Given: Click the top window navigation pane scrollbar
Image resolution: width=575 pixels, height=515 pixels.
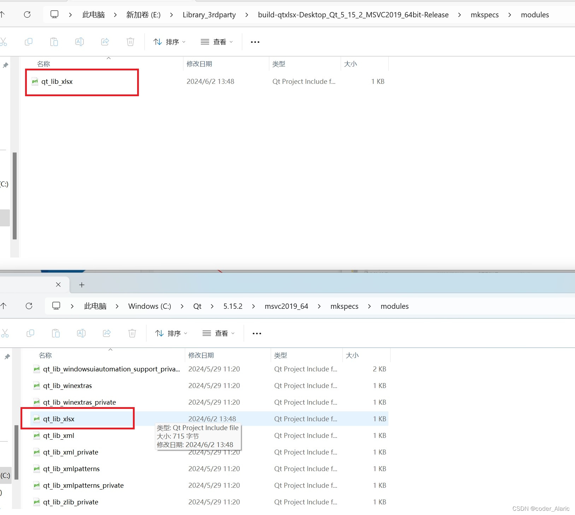Looking at the screenshot, I should (x=15, y=196).
